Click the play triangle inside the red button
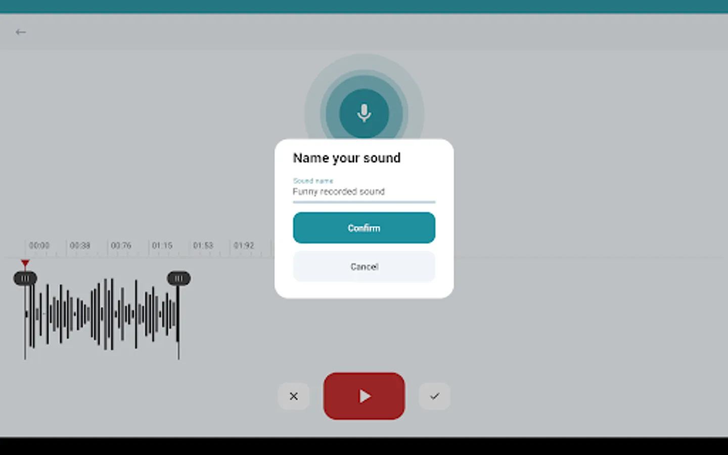Screen dimensions: 728x455 pyautogui.click(x=365, y=396)
